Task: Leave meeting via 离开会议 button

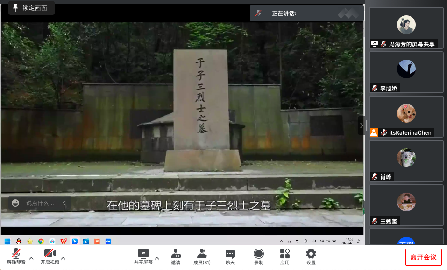Action: [x=423, y=257]
